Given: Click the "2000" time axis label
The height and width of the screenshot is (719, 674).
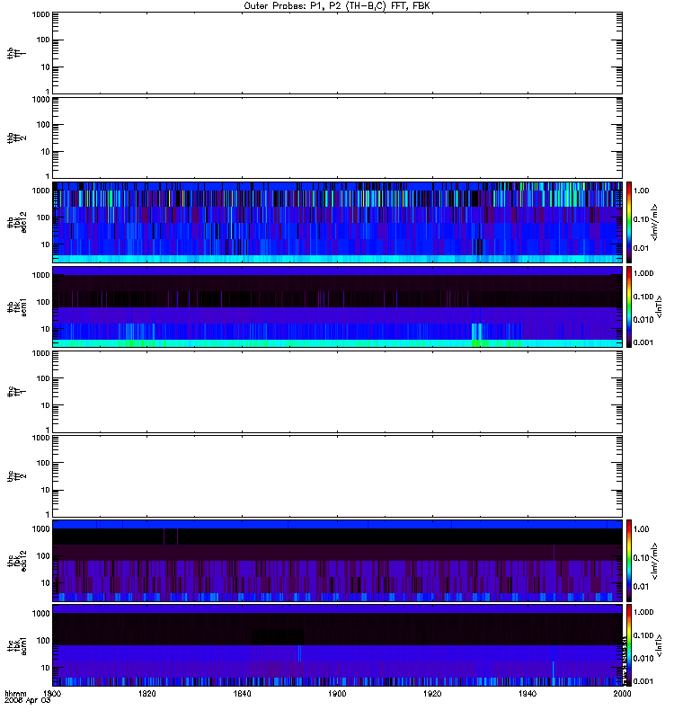Looking at the screenshot, I should 622,693.
